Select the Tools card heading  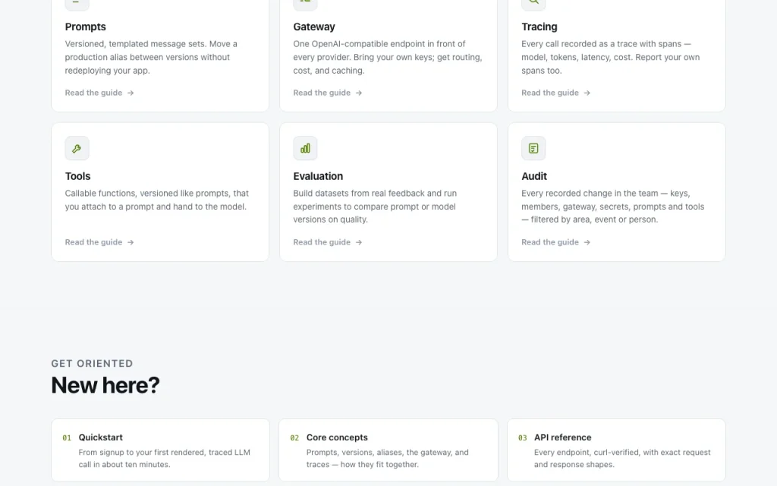coord(78,176)
